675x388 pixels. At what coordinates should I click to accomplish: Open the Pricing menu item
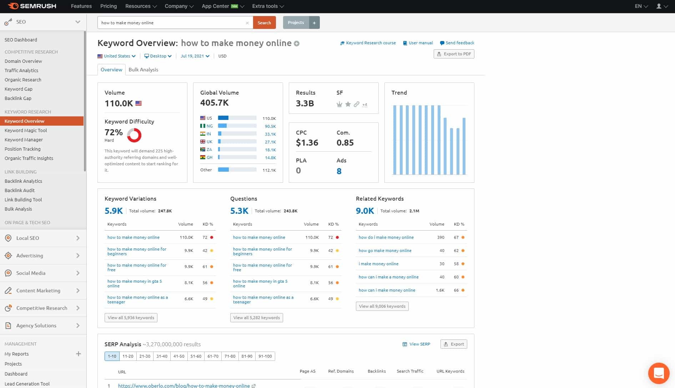[x=109, y=6]
